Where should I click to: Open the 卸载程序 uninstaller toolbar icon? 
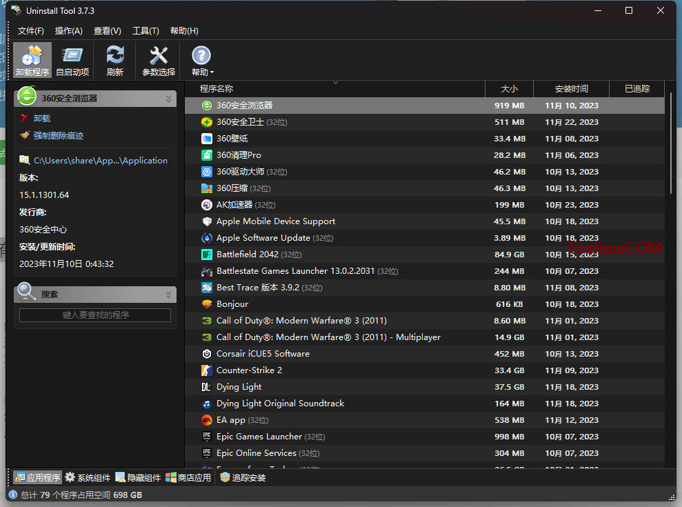point(32,61)
